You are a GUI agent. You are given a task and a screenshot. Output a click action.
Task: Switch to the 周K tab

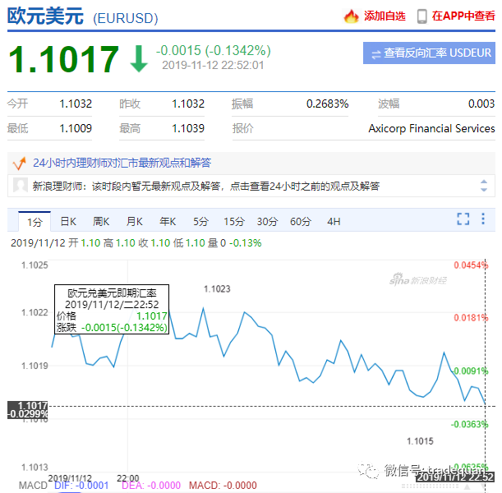(101, 222)
